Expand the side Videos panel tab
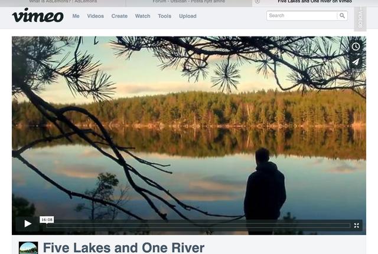This screenshot has height=254, width=378. (360, 18)
